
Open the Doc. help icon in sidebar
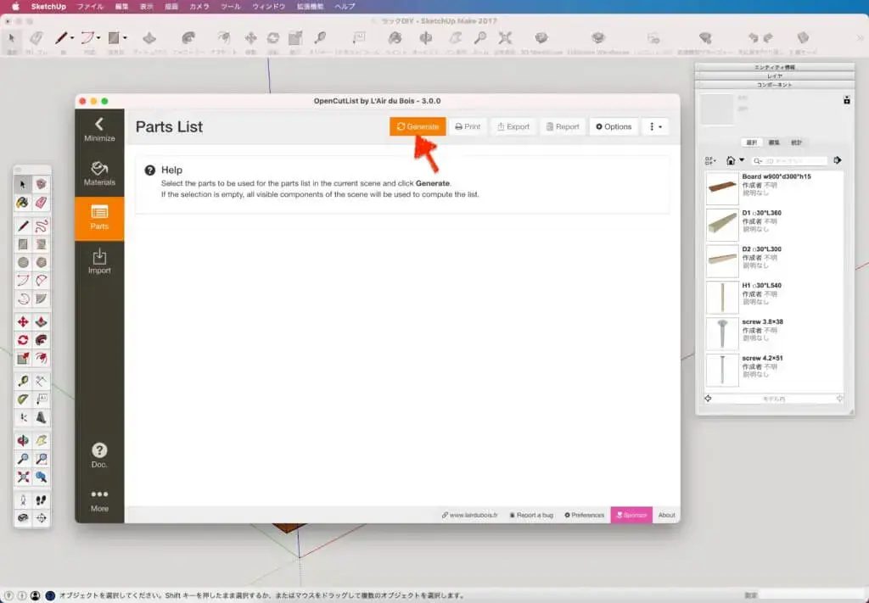[99, 455]
